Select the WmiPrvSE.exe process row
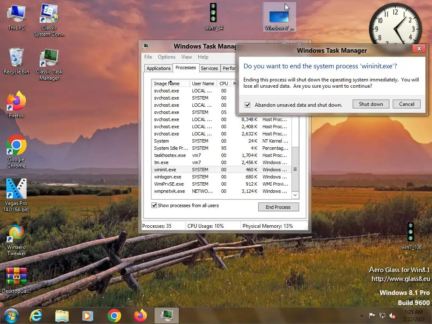This screenshot has width=432, height=324. click(x=221, y=184)
